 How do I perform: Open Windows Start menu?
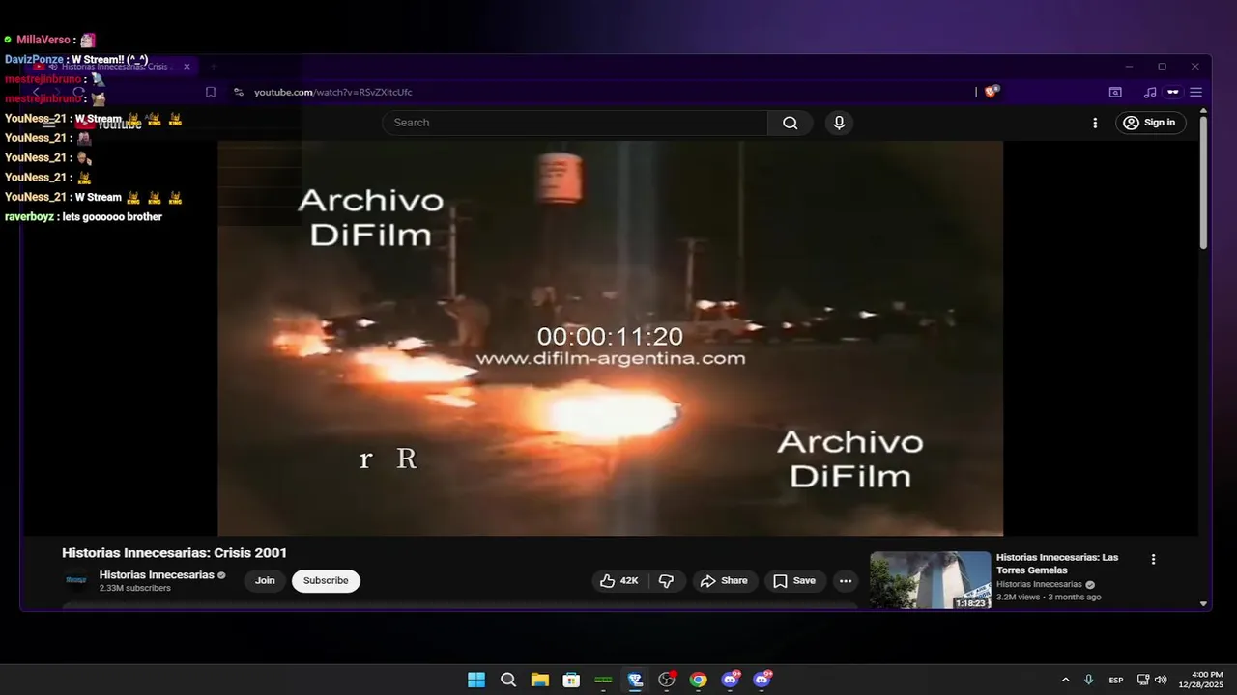476,680
